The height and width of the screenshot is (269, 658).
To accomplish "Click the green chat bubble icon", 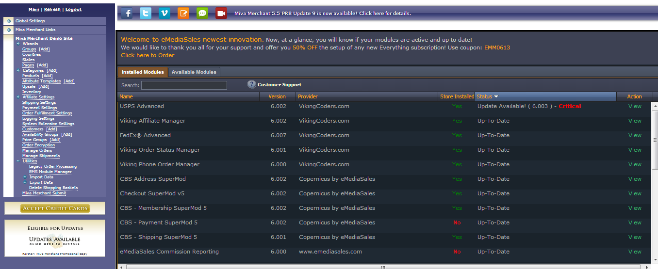I will [202, 13].
